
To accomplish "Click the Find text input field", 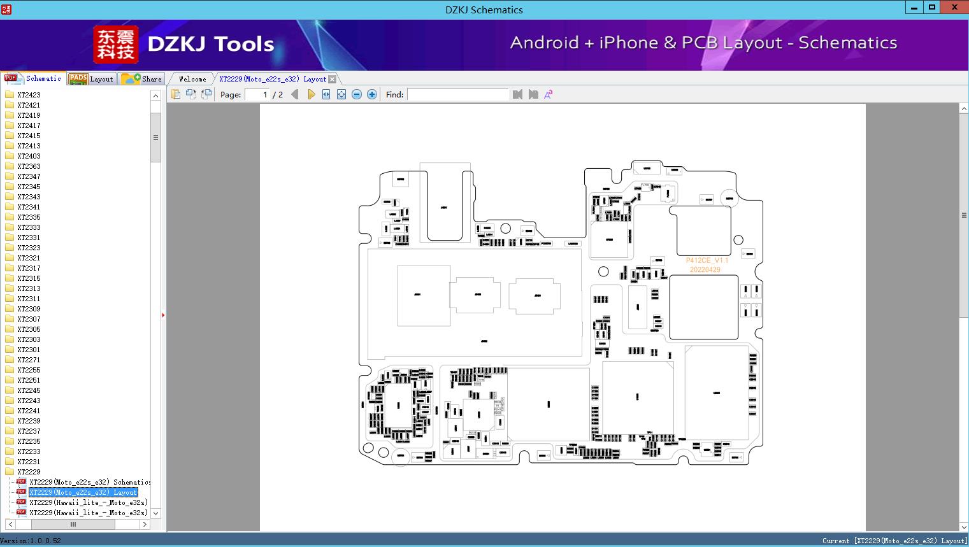I will click(x=458, y=94).
